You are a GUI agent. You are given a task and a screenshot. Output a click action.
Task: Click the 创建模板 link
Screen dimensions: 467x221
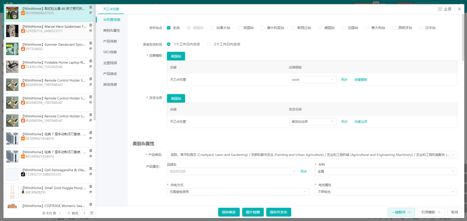point(361,80)
